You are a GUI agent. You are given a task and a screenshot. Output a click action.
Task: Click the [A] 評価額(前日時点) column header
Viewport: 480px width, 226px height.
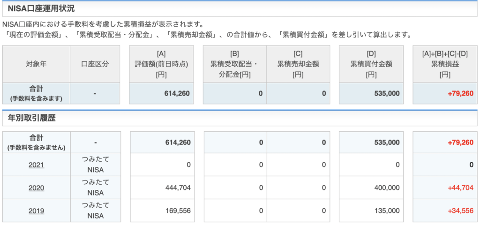[x=161, y=64]
